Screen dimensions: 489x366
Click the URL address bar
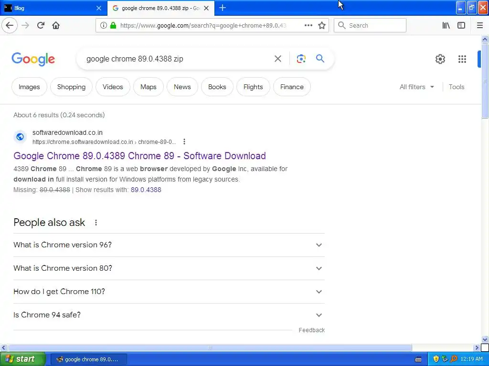pyautogui.click(x=202, y=26)
